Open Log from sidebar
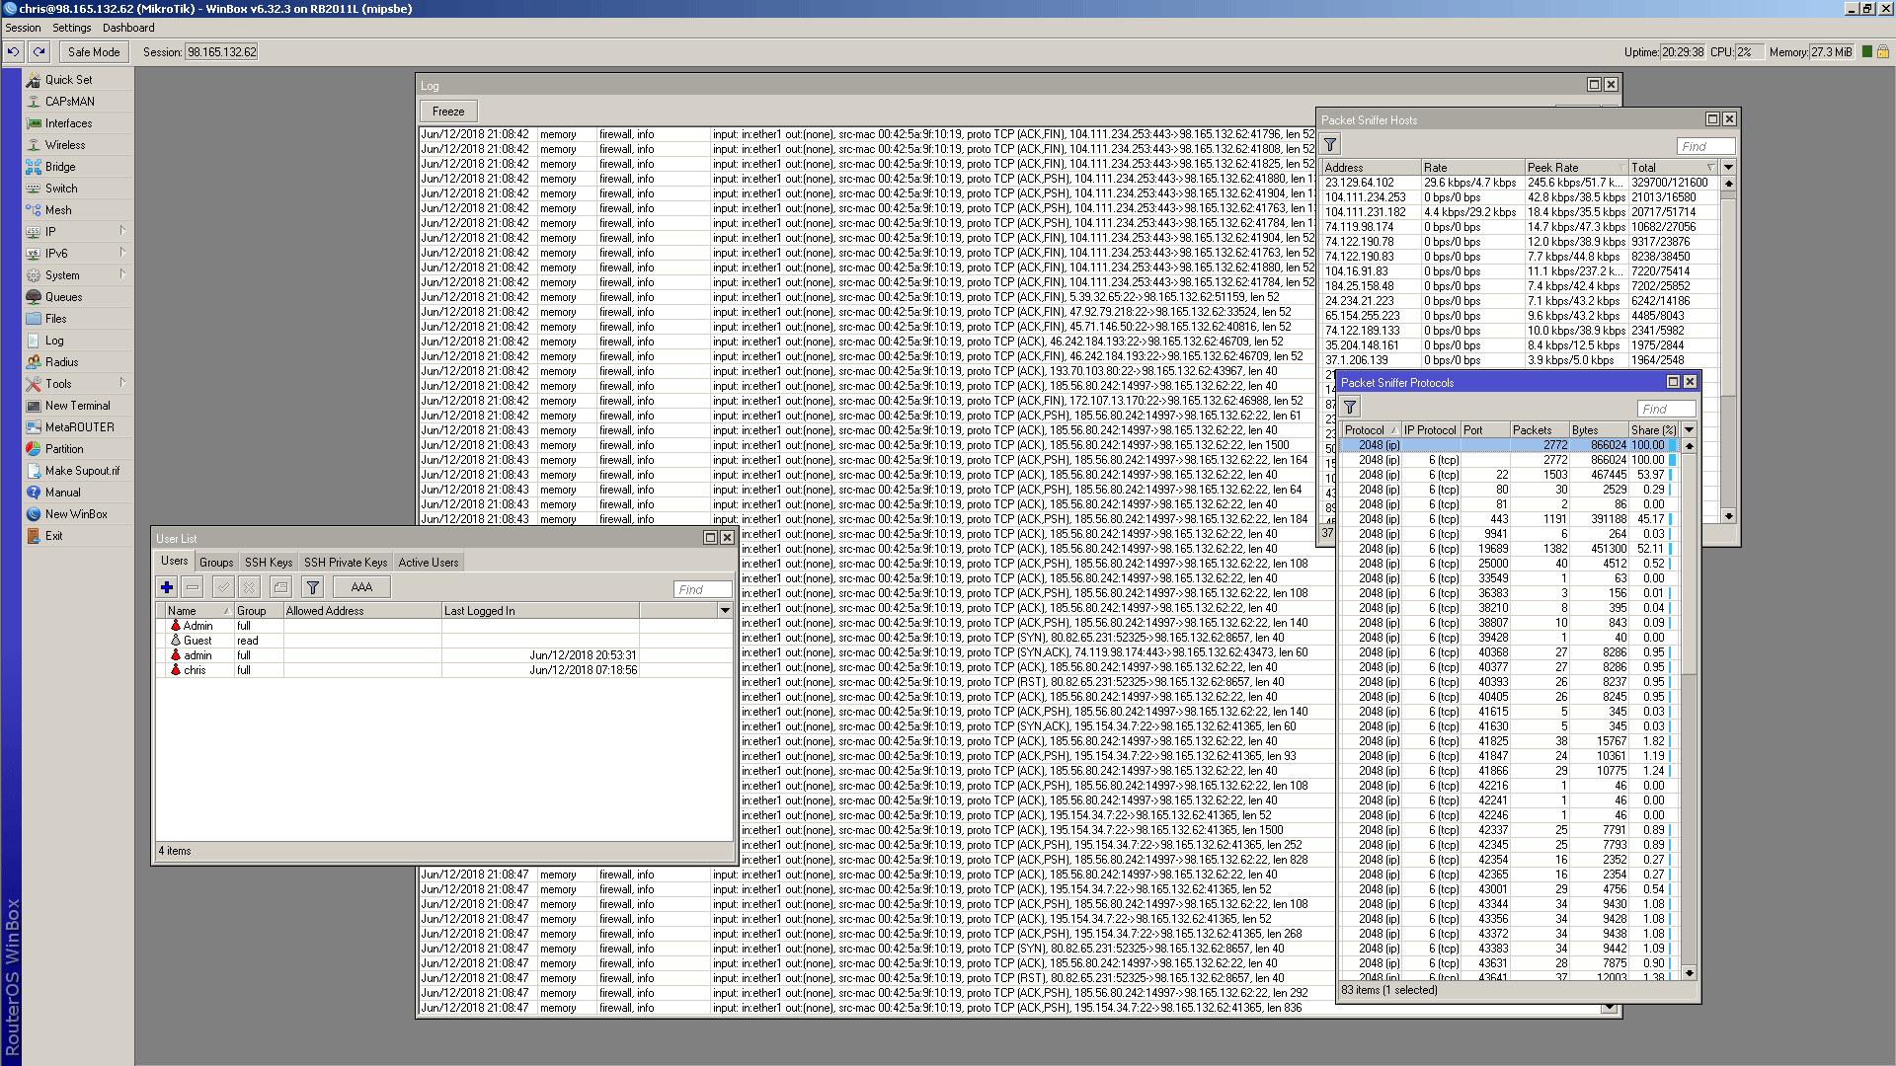The height and width of the screenshot is (1066, 1896). 54,341
